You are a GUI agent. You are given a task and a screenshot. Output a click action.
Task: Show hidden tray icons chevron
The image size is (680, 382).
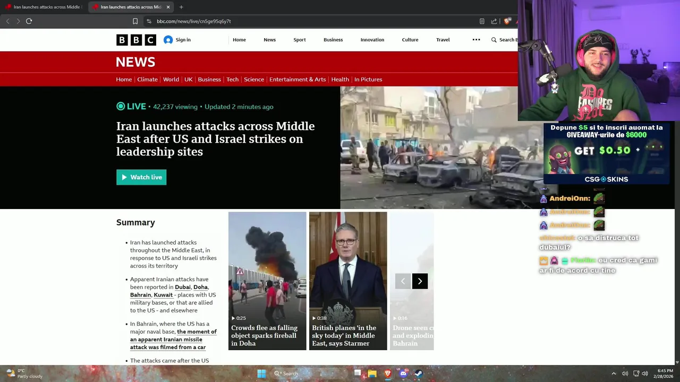614,374
